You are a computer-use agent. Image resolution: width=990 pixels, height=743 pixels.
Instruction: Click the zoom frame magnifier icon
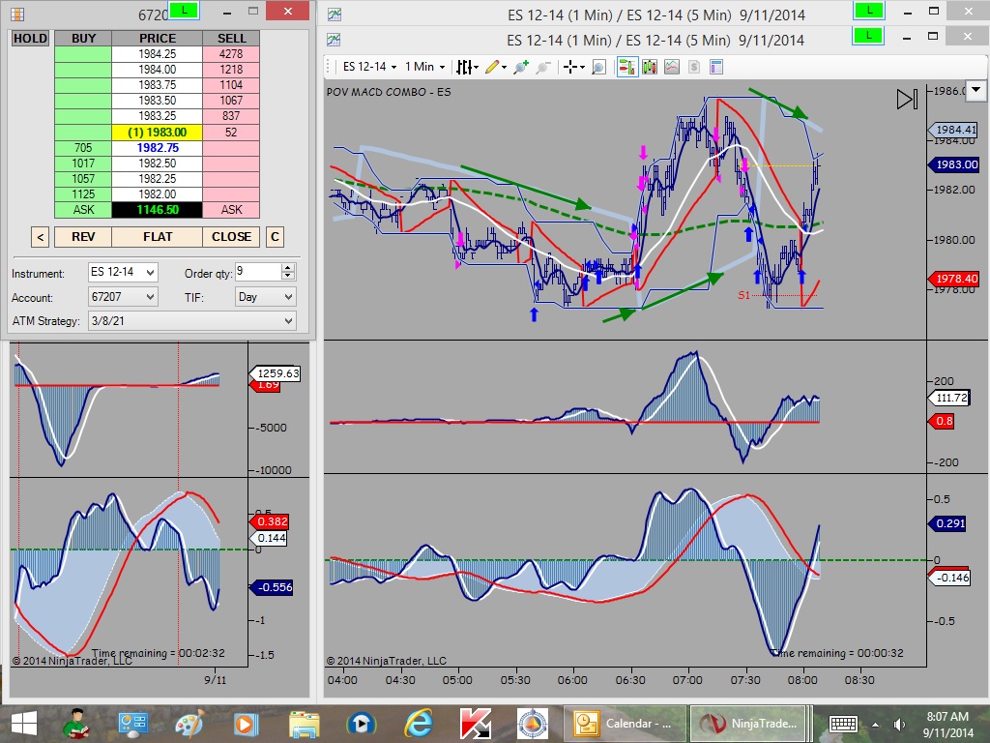tap(598, 67)
